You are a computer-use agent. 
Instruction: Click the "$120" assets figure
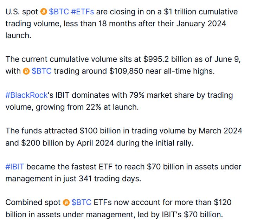pos(223,202)
